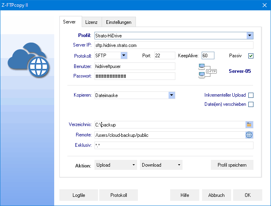Click the Benutzer field hidriveftpuser
This screenshot has width=271, height=206.
coord(135,66)
